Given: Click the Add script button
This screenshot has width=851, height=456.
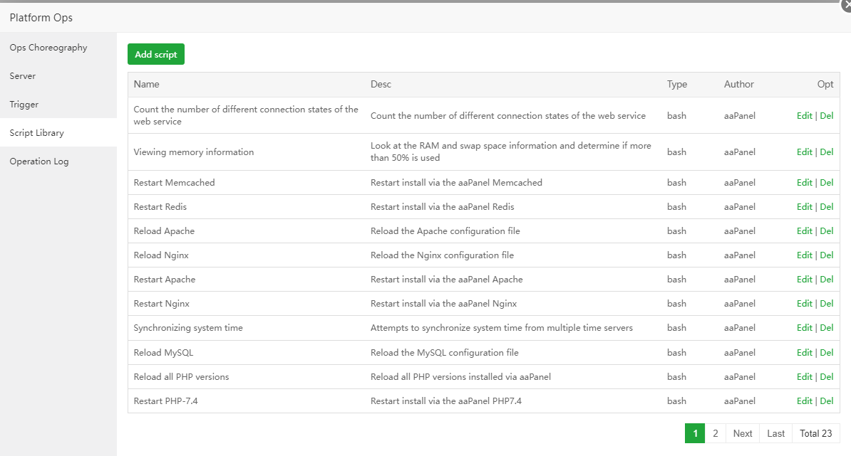Looking at the screenshot, I should tap(156, 54).
